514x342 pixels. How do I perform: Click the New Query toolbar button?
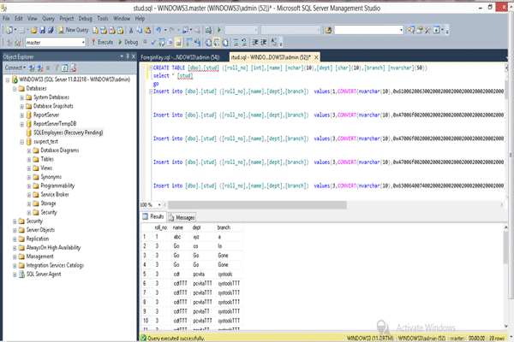[74, 30]
